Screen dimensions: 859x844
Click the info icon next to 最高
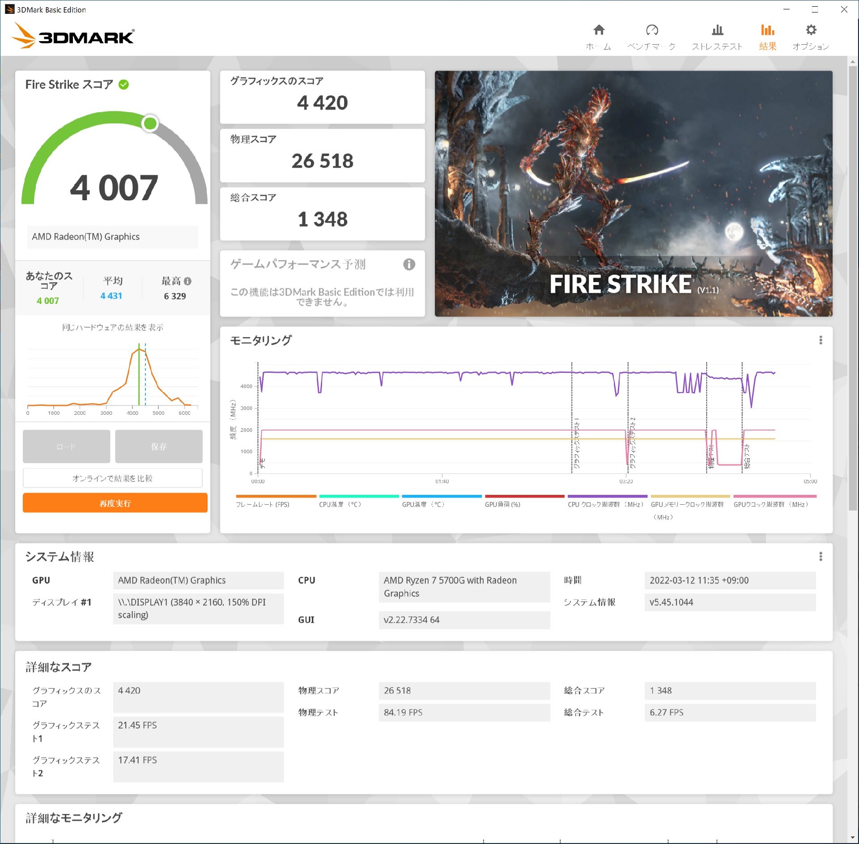click(188, 281)
